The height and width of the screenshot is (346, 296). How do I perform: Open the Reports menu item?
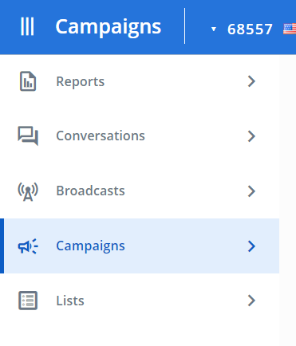tap(140, 81)
